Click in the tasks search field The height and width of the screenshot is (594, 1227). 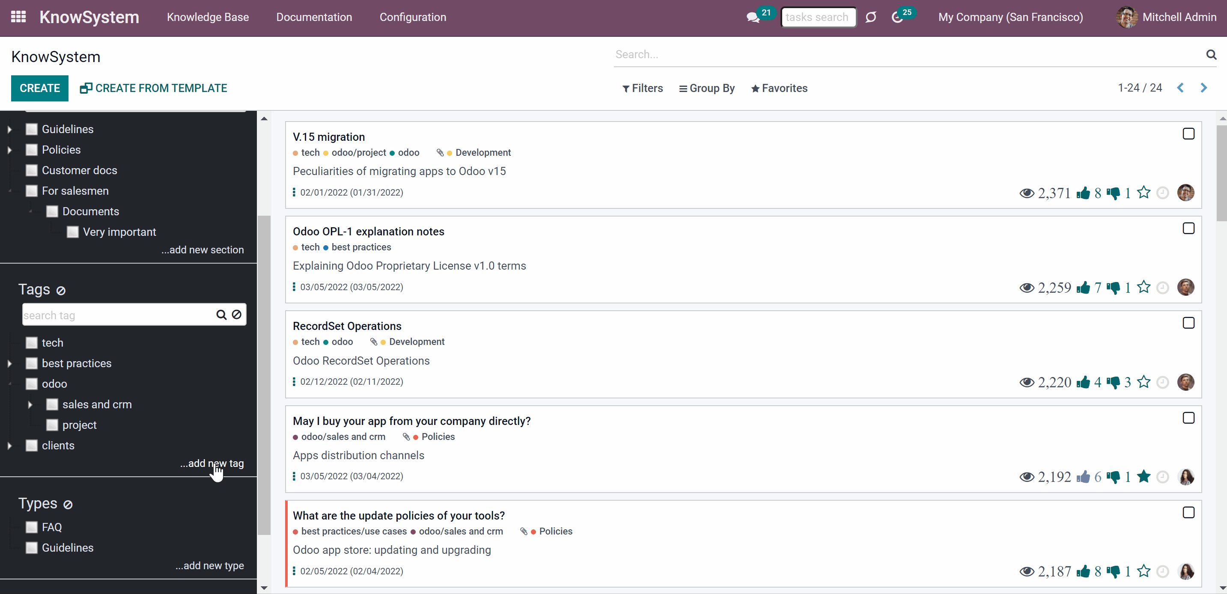click(818, 17)
